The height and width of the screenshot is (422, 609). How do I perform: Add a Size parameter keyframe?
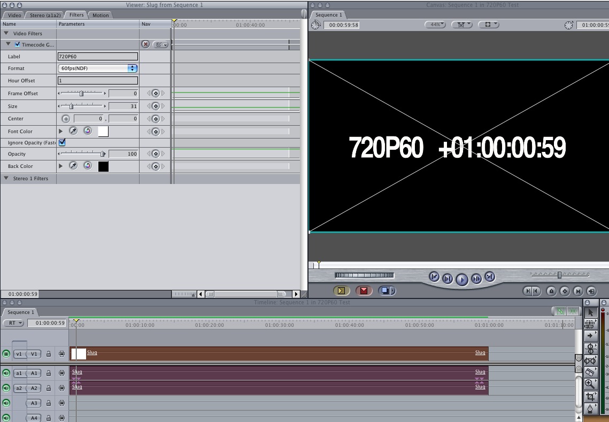156,106
